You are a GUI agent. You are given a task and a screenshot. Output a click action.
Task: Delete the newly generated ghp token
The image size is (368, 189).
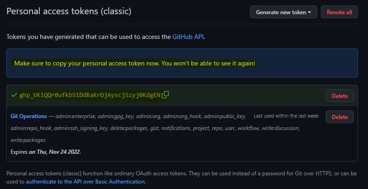[340, 96]
